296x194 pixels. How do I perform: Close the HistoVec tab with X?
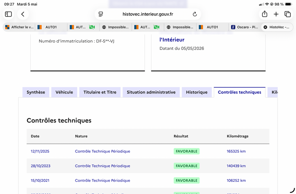point(265,27)
